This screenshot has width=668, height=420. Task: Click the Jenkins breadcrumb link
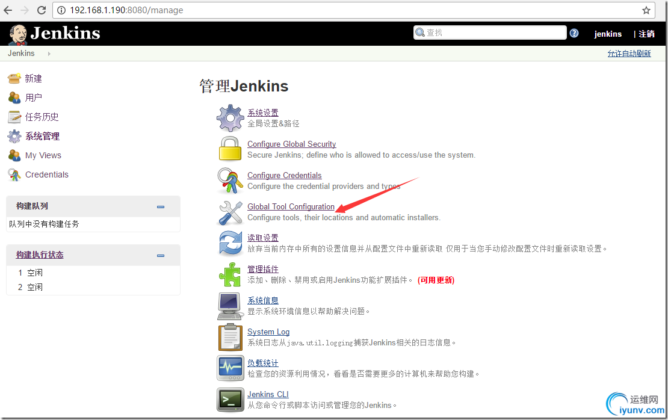tap(21, 53)
